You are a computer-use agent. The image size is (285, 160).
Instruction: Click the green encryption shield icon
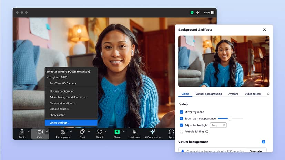coord(192,13)
